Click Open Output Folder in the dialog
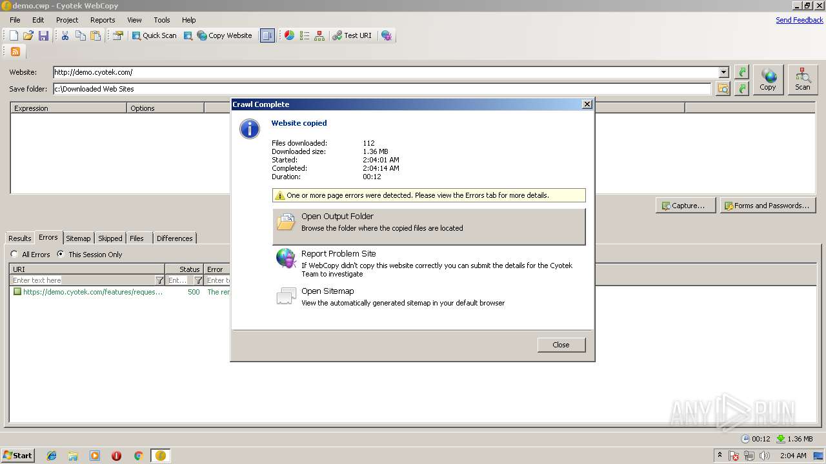826x464 pixels. pos(428,226)
